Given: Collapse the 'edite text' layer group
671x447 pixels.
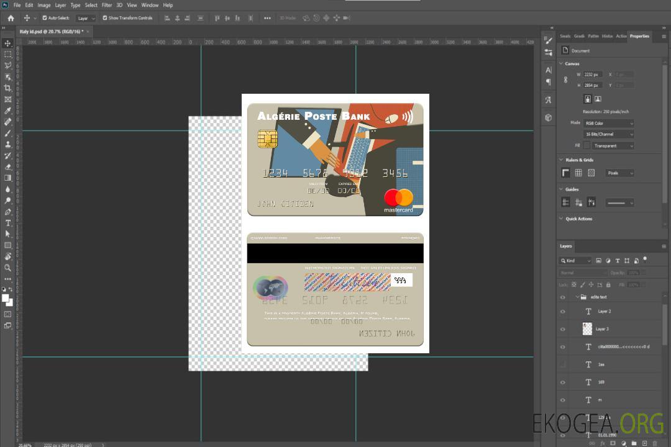Looking at the screenshot, I should (x=577, y=297).
